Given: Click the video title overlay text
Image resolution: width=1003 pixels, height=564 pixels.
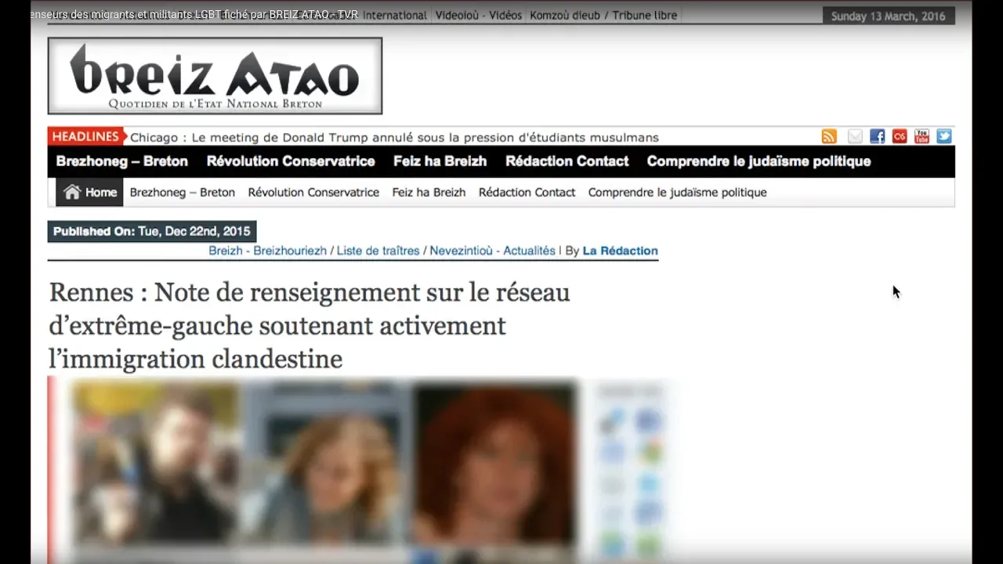Looking at the screenshot, I should (194, 15).
